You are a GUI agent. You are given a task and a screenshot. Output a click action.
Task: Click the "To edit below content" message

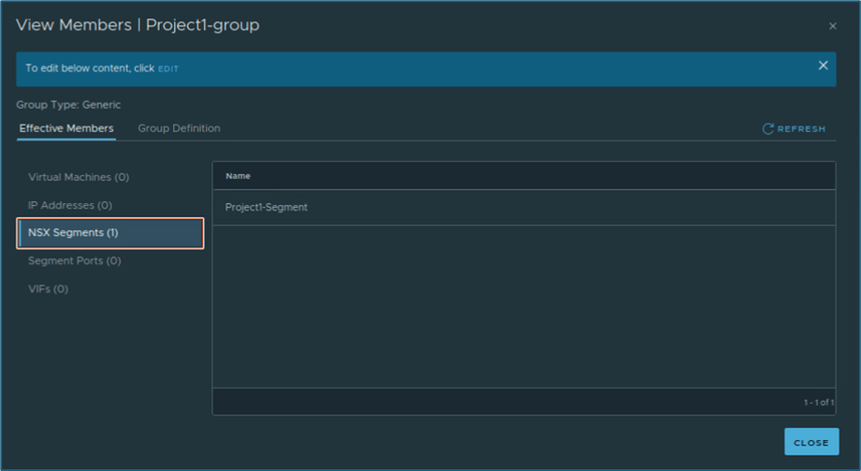pos(90,68)
